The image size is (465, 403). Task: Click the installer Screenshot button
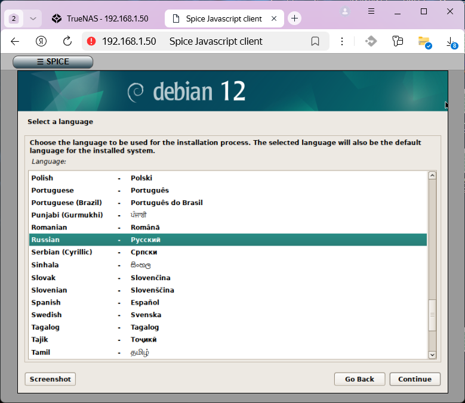[x=50, y=379]
